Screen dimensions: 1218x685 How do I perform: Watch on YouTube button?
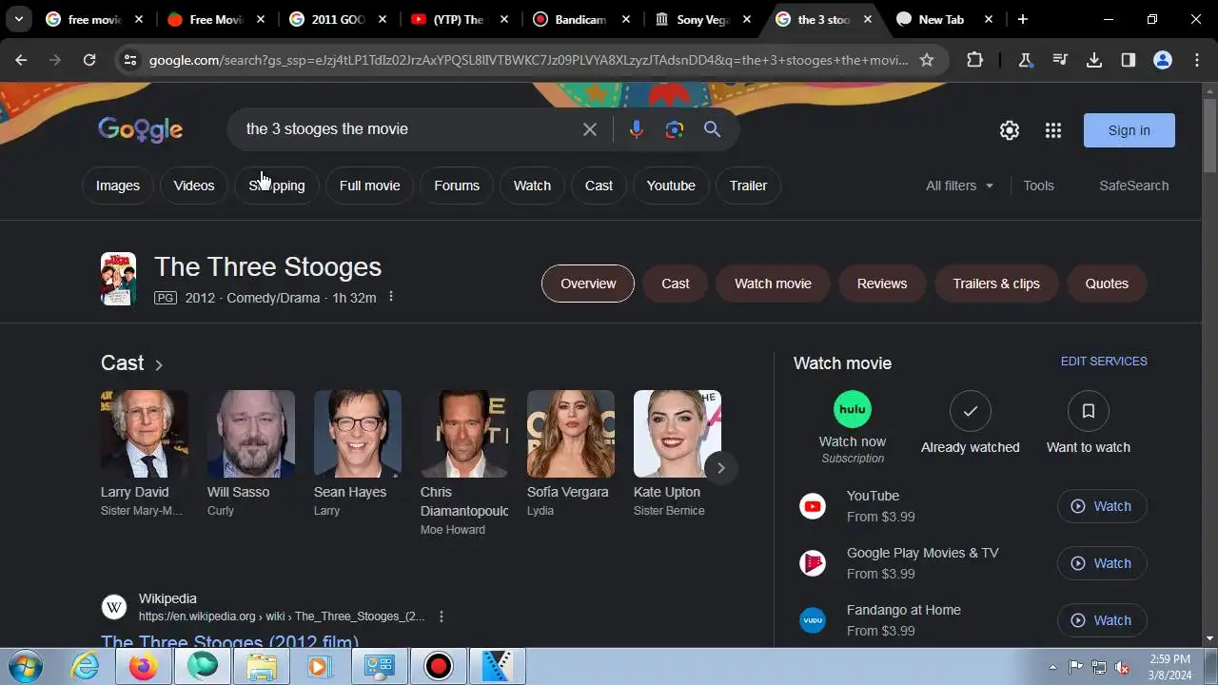[1102, 506]
